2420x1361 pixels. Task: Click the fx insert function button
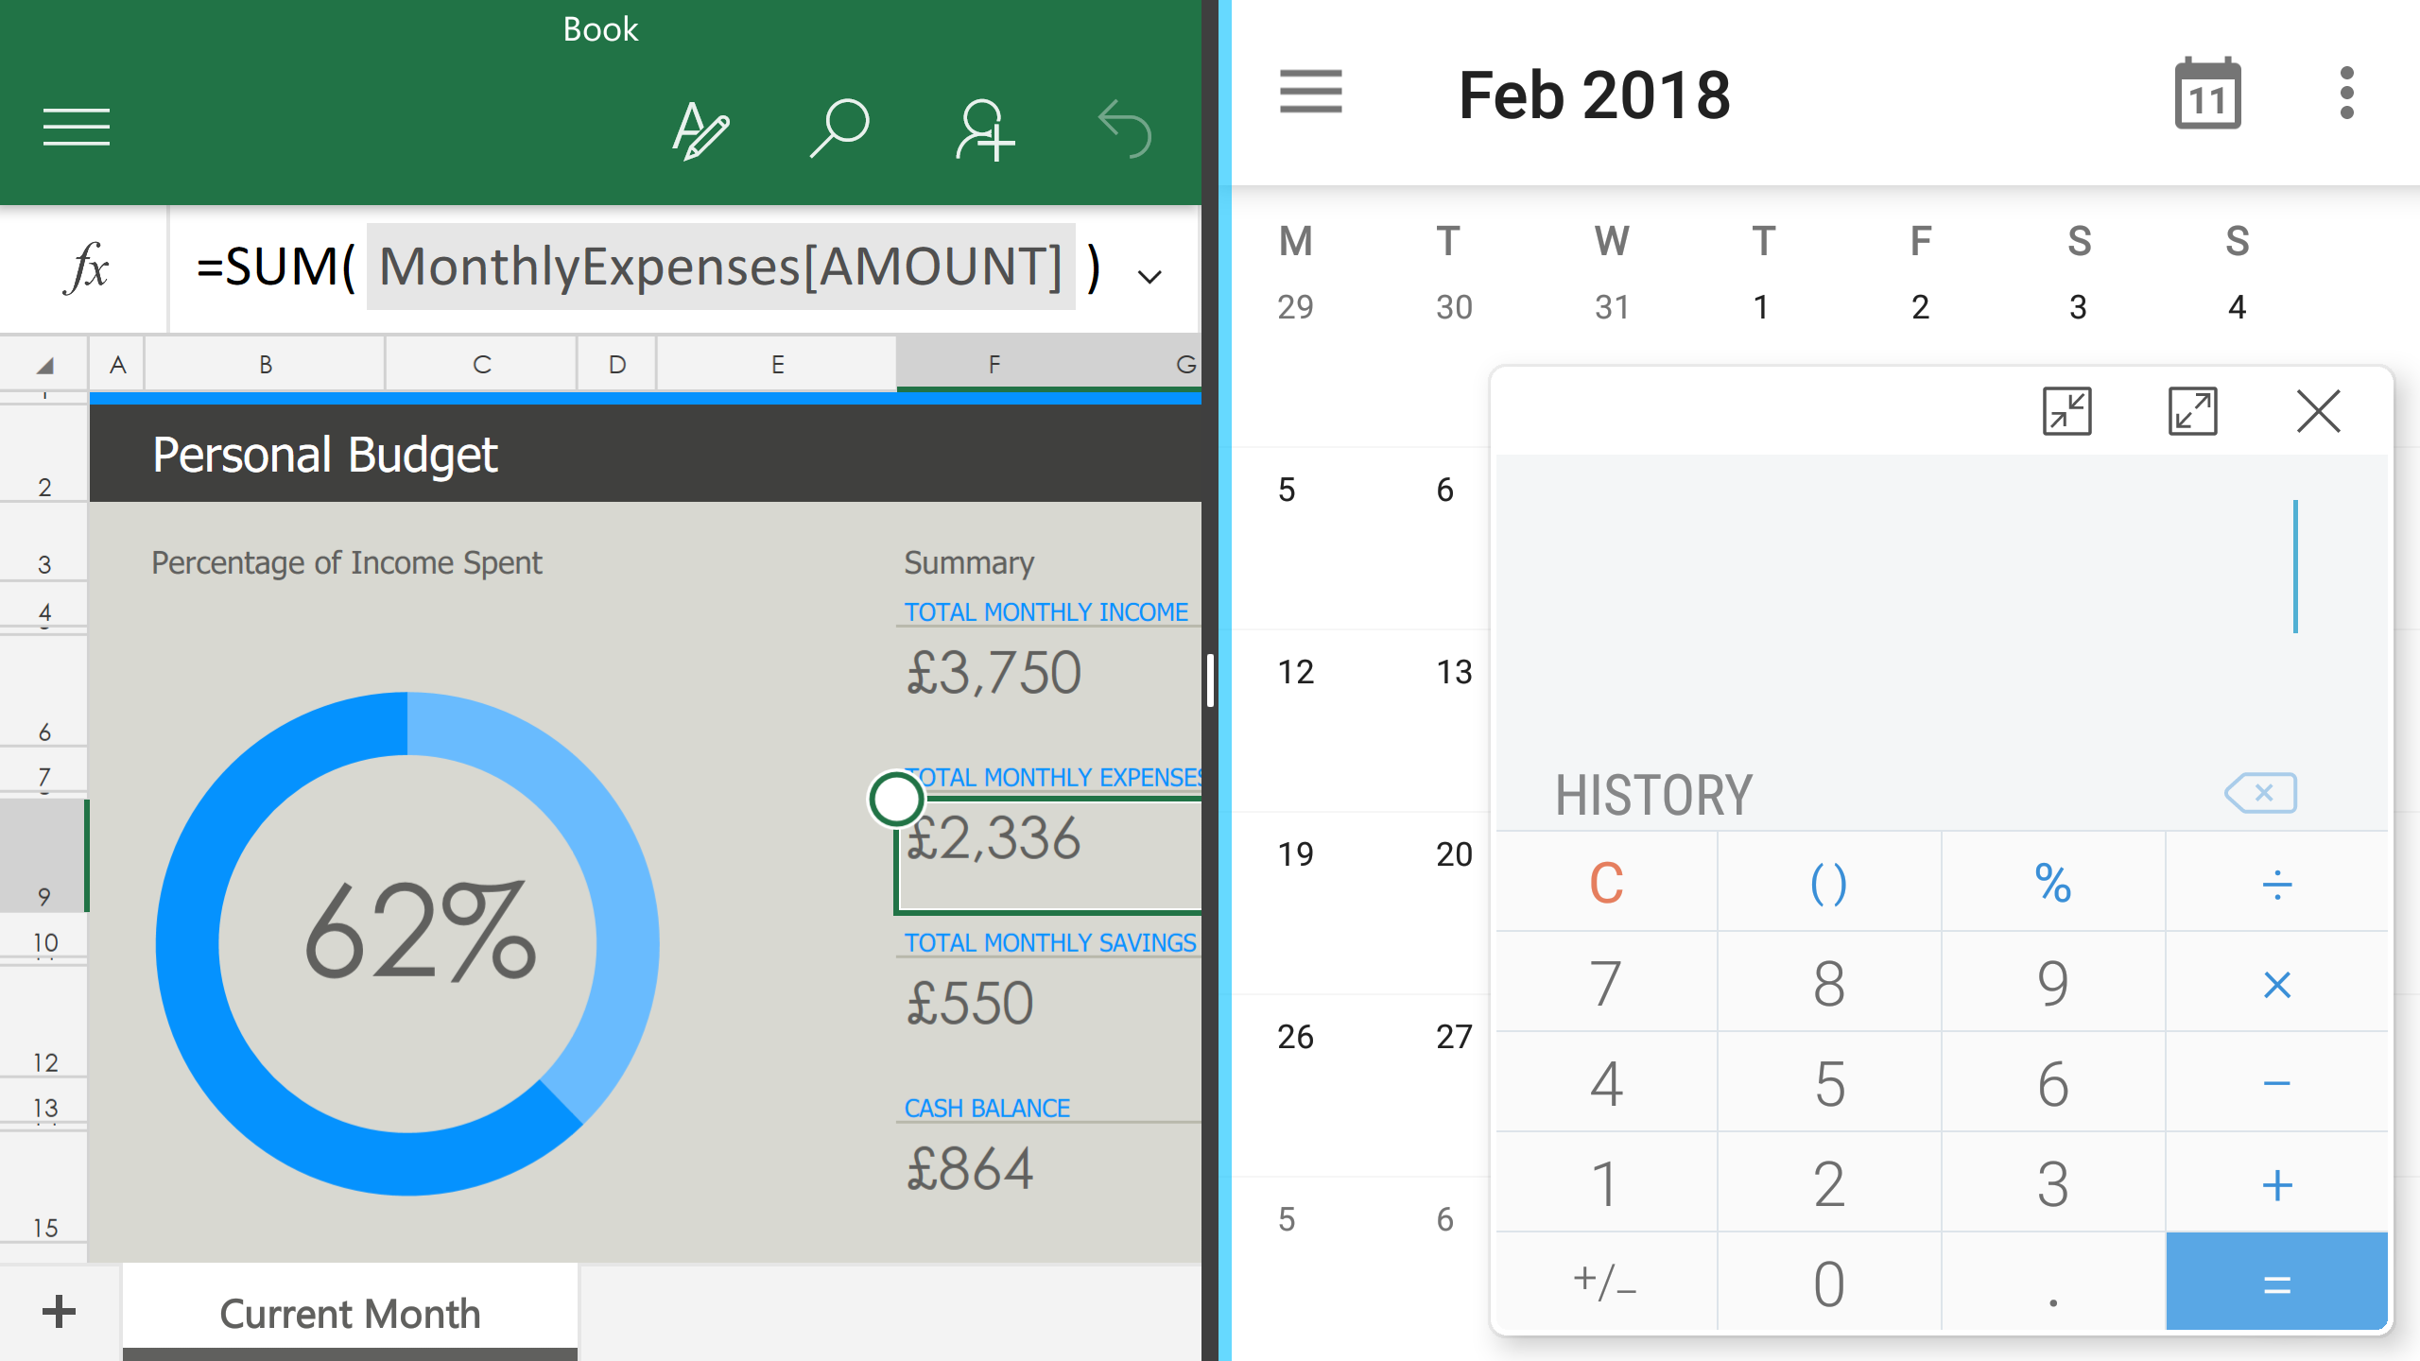[87, 268]
